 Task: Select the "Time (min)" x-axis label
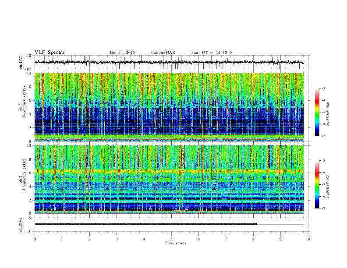tap(175, 243)
